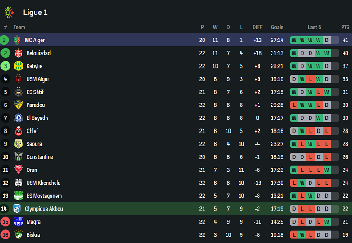Screen dimensions: 352x243
Task: Sort standings by DIFF column header
Action: click(x=257, y=28)
